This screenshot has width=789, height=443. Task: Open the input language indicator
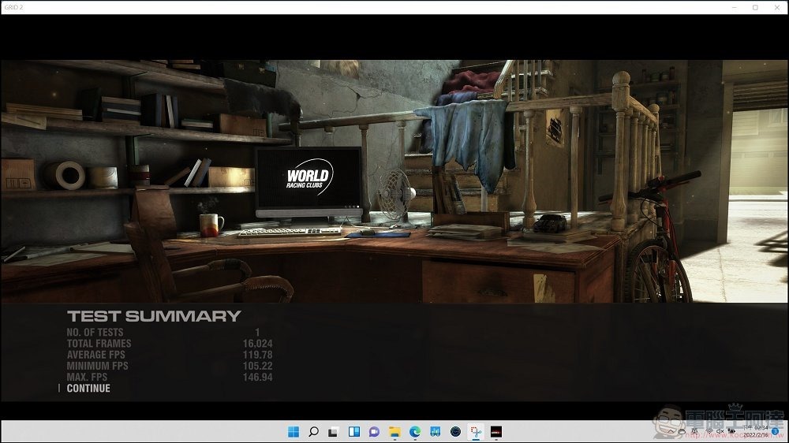point(695,431)
